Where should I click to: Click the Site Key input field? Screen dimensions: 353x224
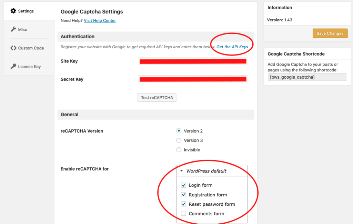pos(192,61)
